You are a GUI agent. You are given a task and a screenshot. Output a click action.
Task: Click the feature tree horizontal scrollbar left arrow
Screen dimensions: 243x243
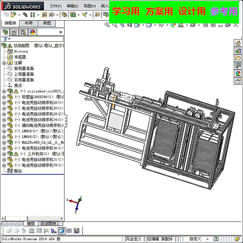click(x=3, y=218)
